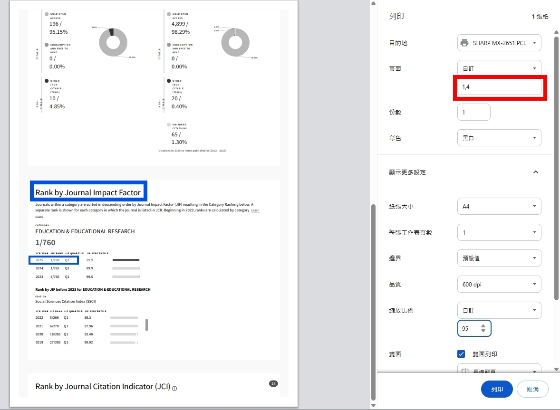This screenshot has width=560, height=410.
Task: Click the 1/760 rank value text
Action: [x=45, y=243]
